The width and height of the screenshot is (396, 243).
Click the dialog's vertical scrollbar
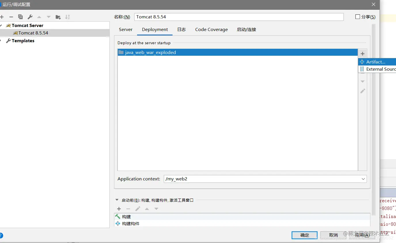(x=374, y=120)
